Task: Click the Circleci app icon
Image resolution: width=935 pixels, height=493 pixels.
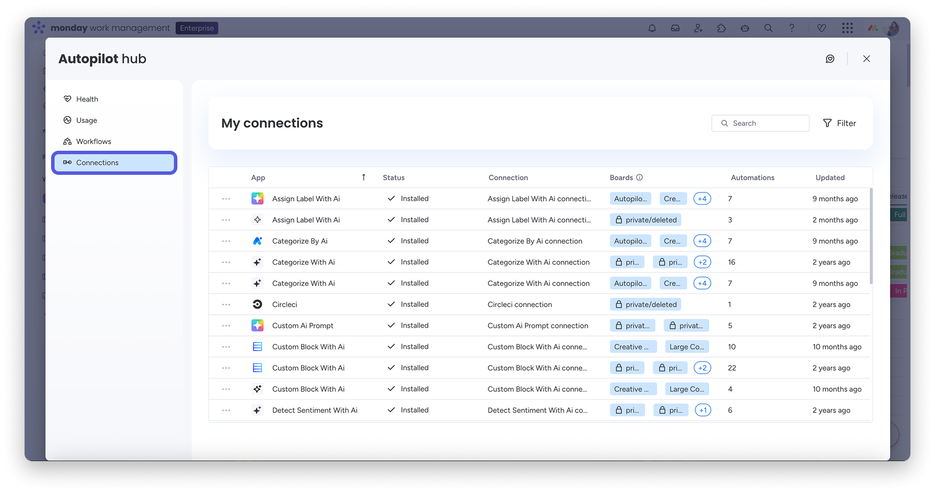Action: 257,304
